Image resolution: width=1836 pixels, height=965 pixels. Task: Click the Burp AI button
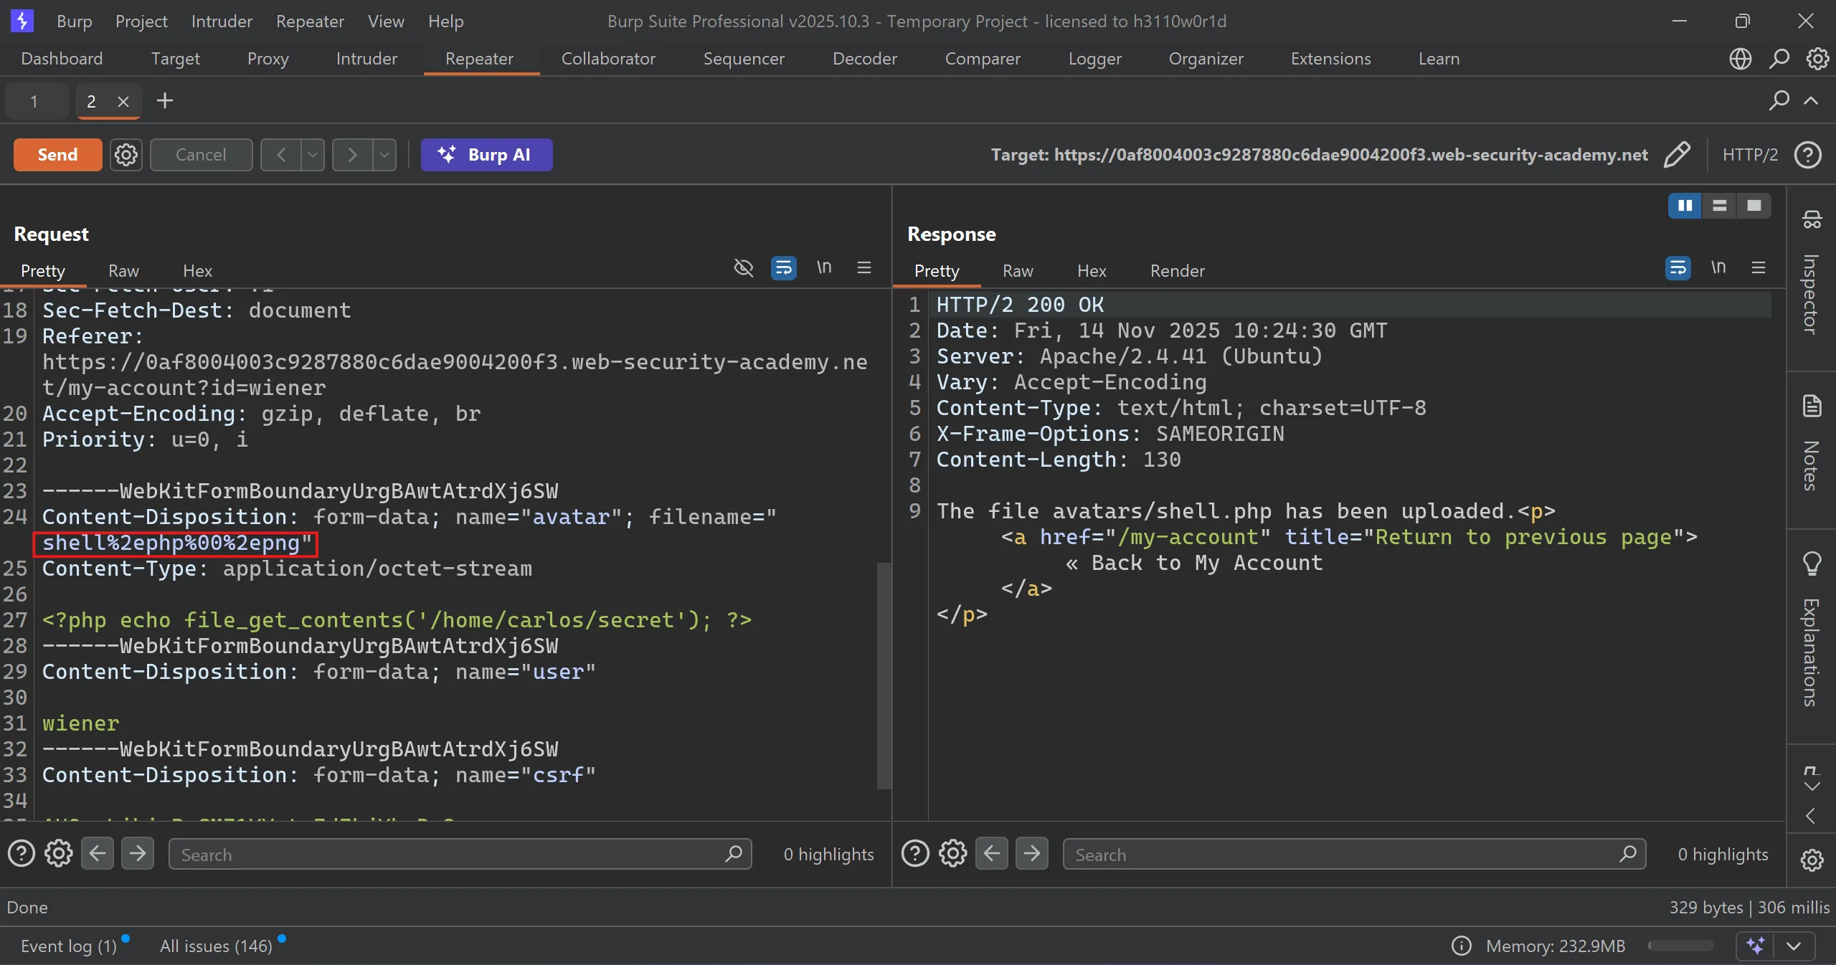click(x=486, y=155)
